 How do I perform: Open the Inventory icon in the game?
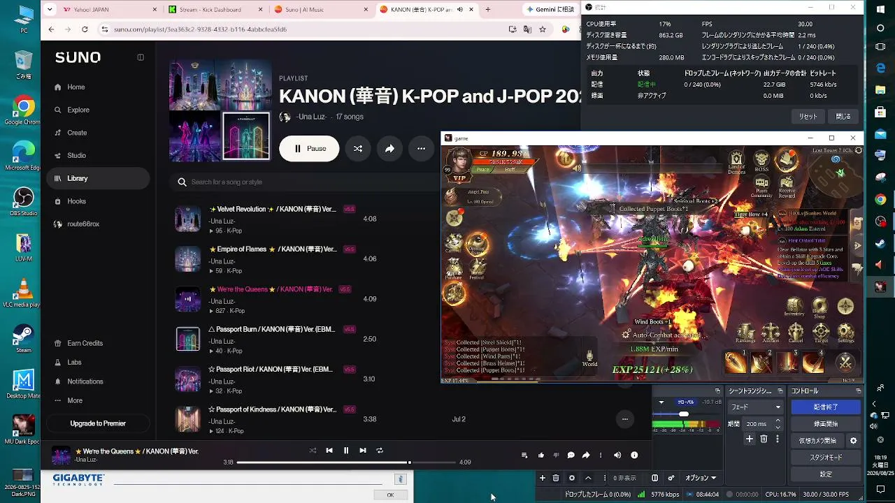(x=794, y=307)
